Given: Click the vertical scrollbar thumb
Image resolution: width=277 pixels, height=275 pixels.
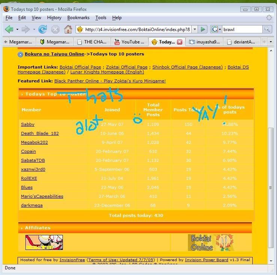Looking at the screenshot, I should [x=271, y=187].
